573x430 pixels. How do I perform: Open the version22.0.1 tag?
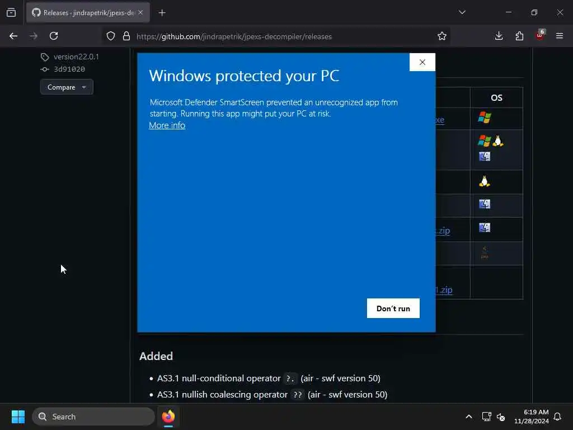(x=76, y=57)
